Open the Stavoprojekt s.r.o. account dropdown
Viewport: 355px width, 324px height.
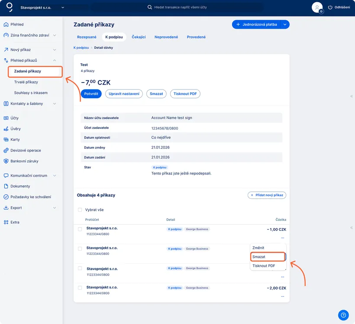click(63, 7)
